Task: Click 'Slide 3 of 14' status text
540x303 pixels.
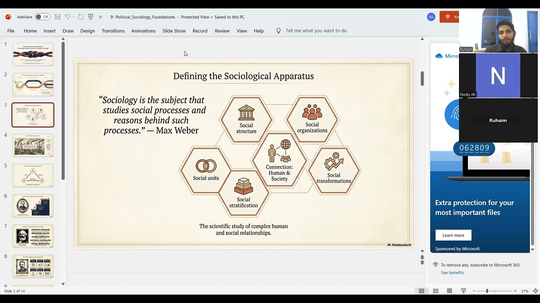Action: [x=14, y=291]
